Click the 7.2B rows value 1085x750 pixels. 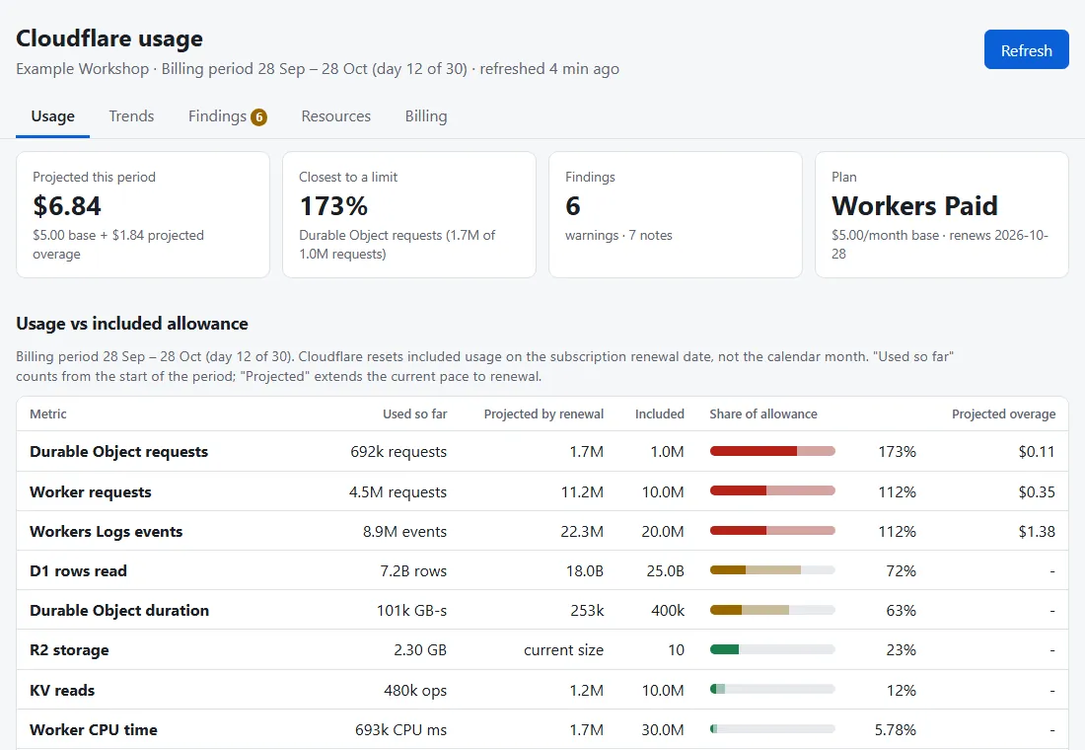point(413,570)
